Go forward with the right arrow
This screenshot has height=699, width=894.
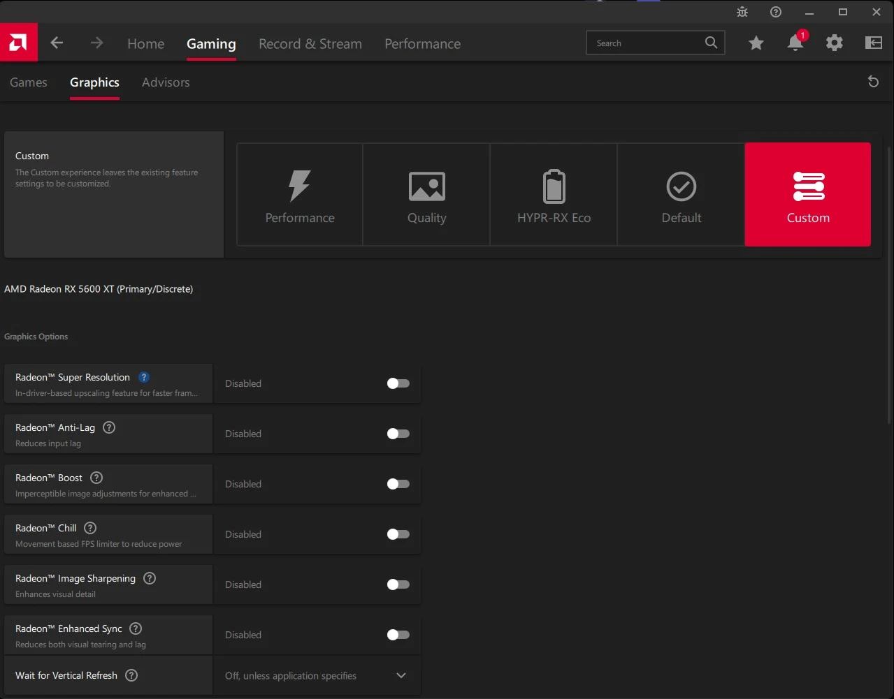96,43
